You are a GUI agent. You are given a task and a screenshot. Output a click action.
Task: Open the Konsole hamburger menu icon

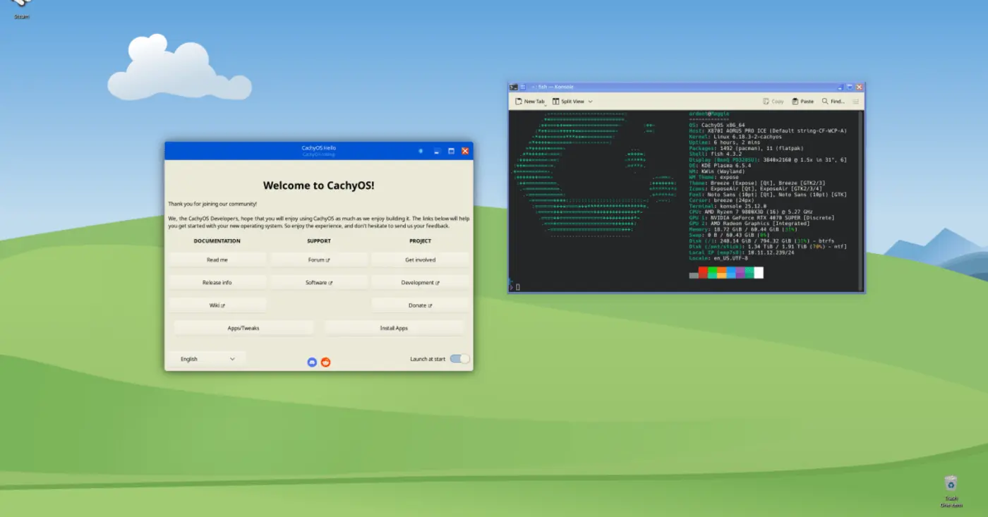point(856,101)
